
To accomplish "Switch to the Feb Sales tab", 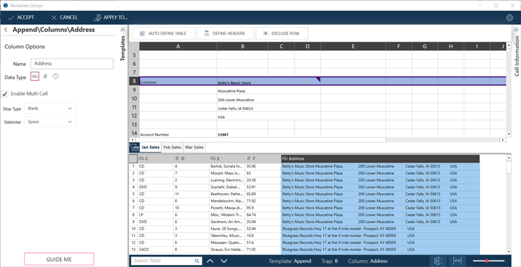I will click(172, 147).
